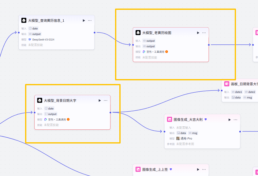Image resolution: width=258 pixels, height=176 pixels.
Task: Click the warning badge in 大模型_背景日期大字
Action: pos(68,120)
